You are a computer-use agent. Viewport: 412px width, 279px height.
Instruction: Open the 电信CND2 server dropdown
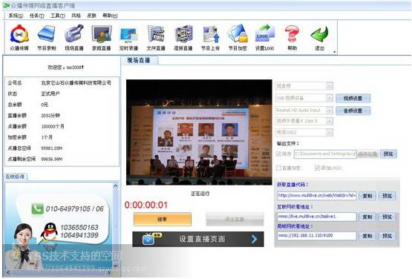click(x=330, y=132)
